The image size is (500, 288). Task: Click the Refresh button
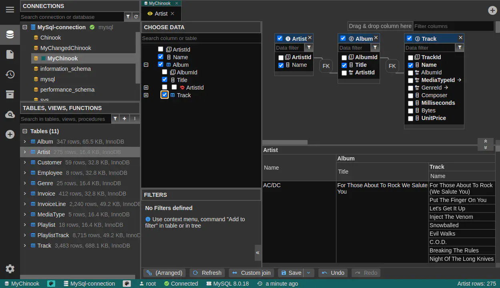coord(207,273)
